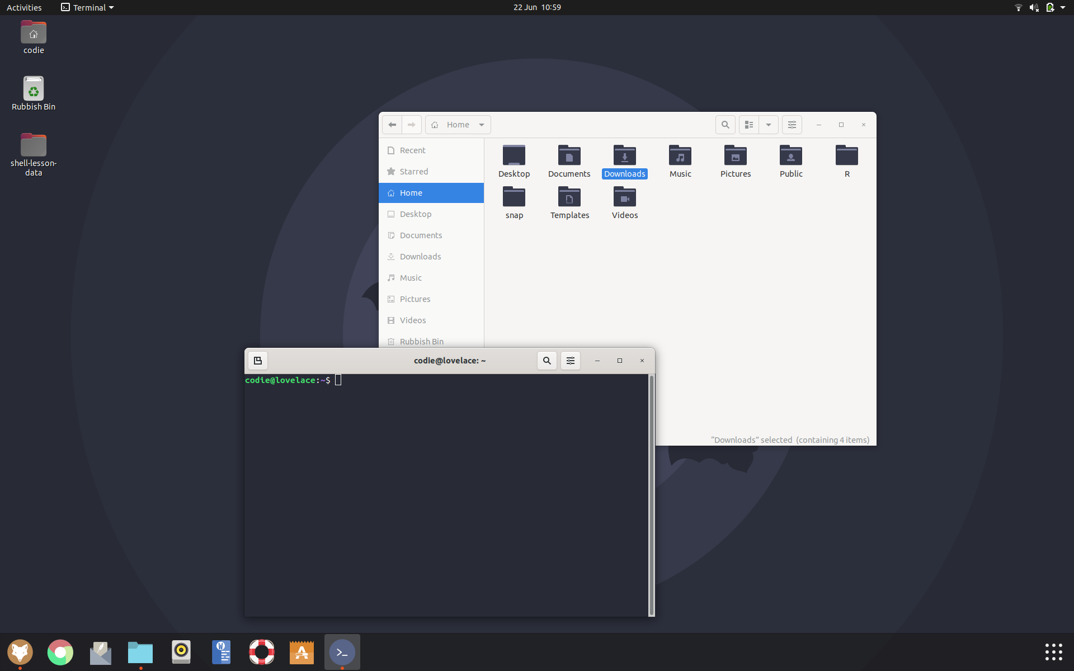Open new tab in the terminal window
1074x671 pixels.
tap(258, 361)
